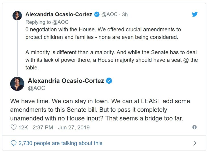The height and width of the screenshot is (154, 209).
Task: Expand the conversation with the right chevron arrow
Action: pyautogui.click(x=195, y=143)
